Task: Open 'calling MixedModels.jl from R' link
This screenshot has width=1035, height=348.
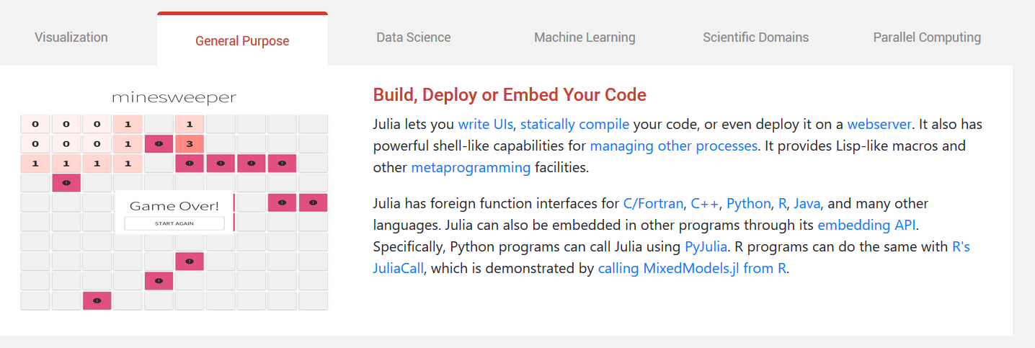Action: 693,269
